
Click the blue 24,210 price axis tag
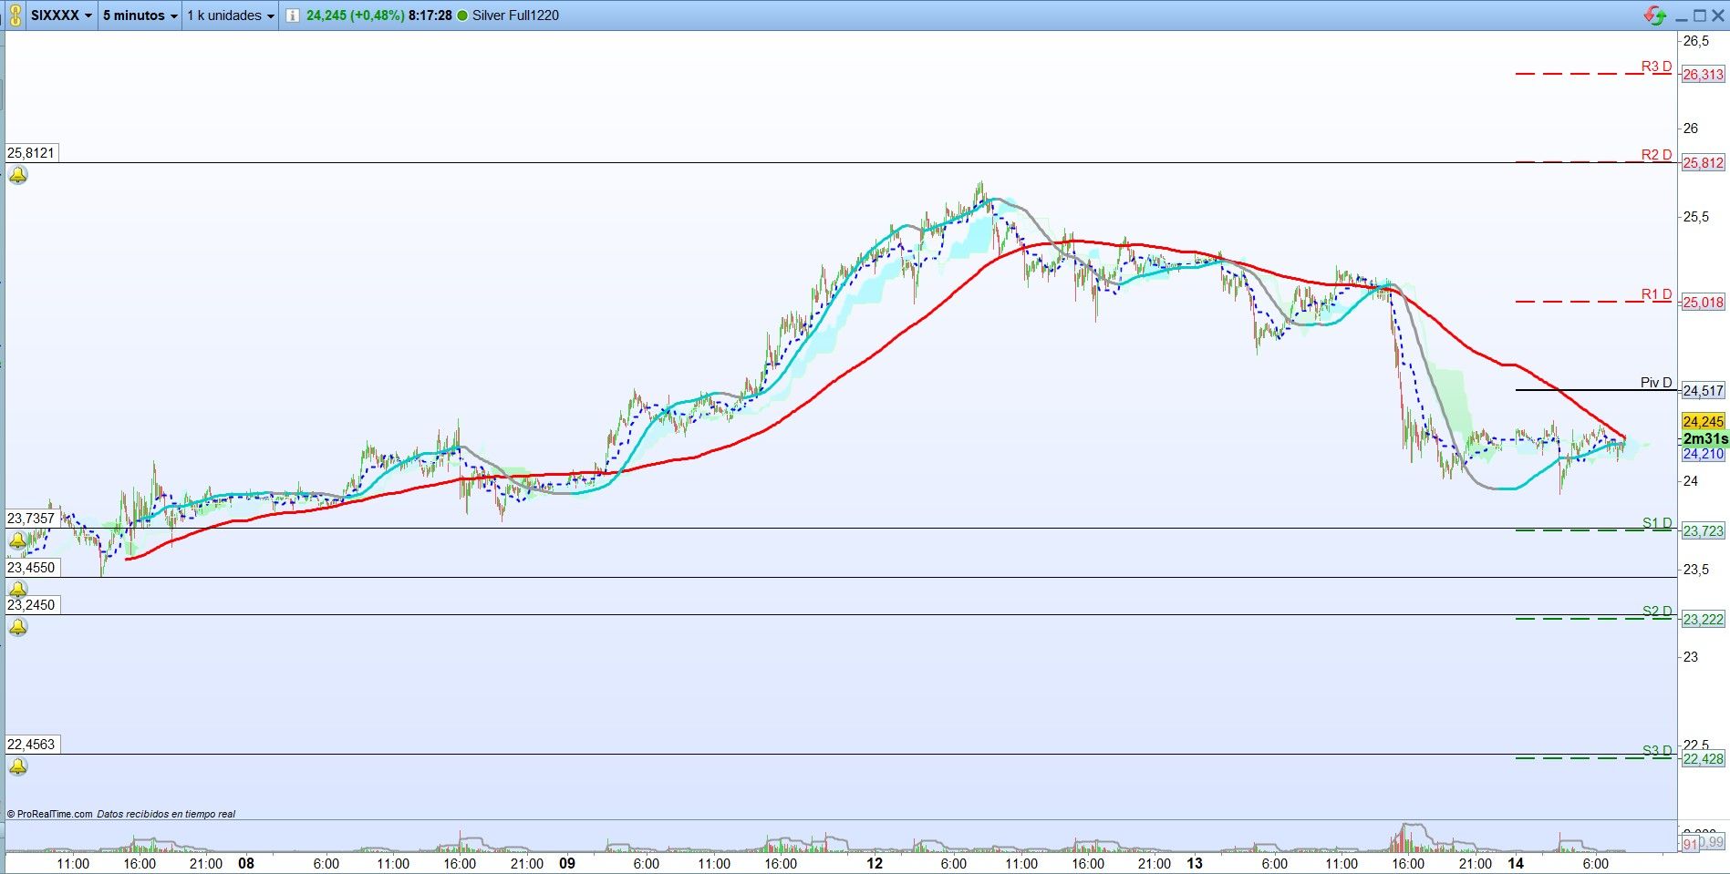pos(1703,454)
